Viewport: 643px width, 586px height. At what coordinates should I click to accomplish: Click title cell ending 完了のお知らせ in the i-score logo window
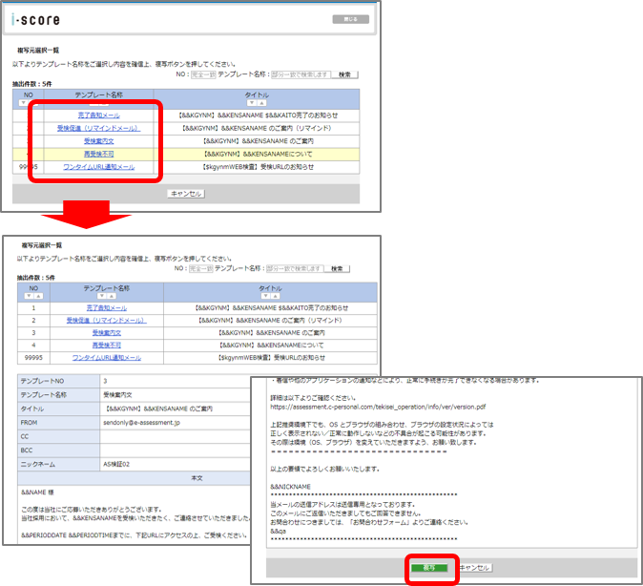(x=259, y=115)
